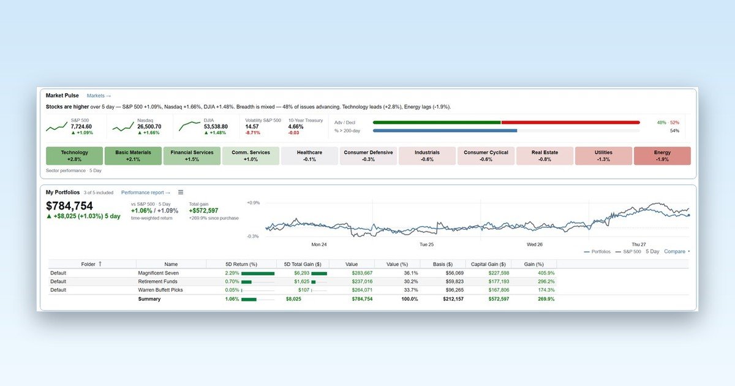Open the Performance report link
Viewport: 735px width, 386px height.
point(146,192)
